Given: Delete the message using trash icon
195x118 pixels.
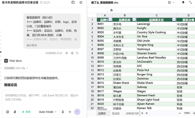Looking at the screenshot, I should click(x=72, y=53).
